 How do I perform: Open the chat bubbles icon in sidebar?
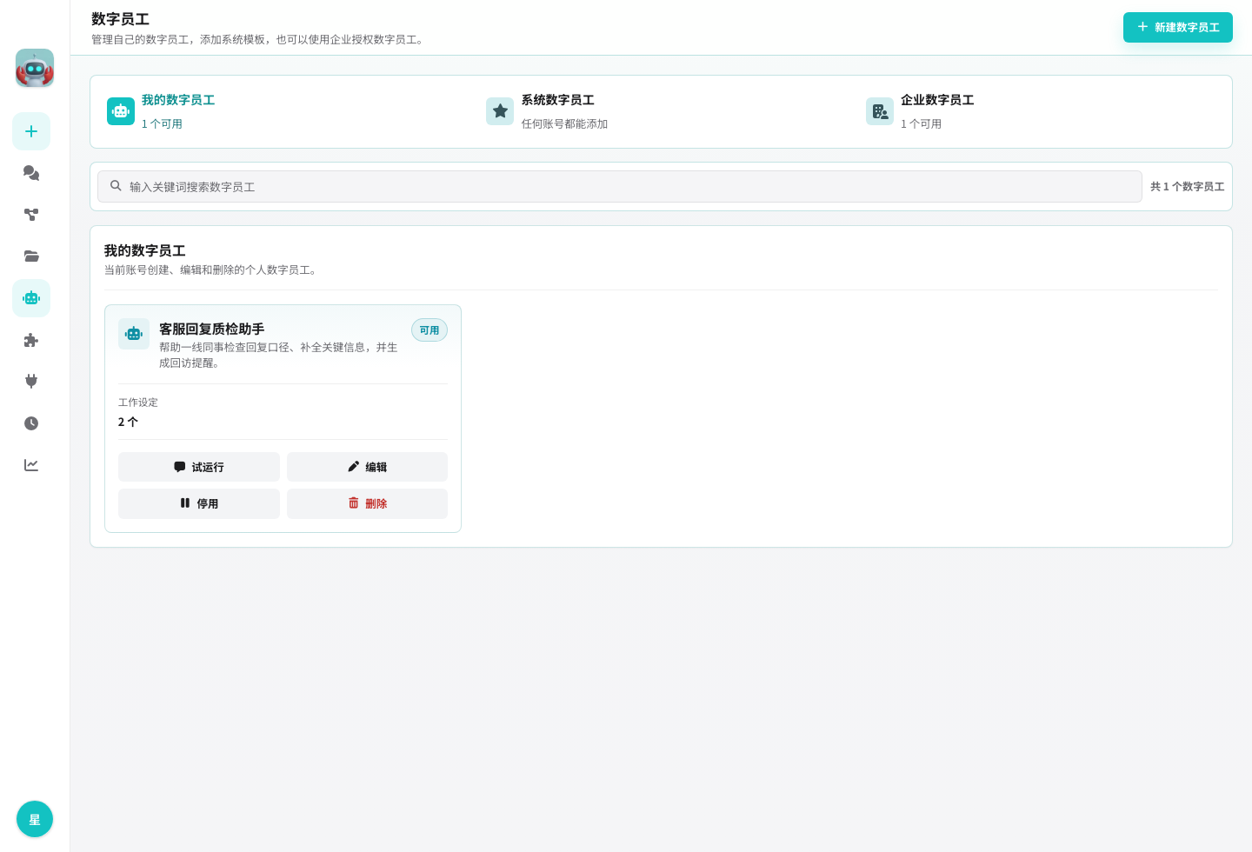(31, 173)
